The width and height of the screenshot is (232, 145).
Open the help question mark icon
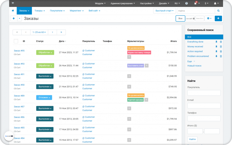186,3
